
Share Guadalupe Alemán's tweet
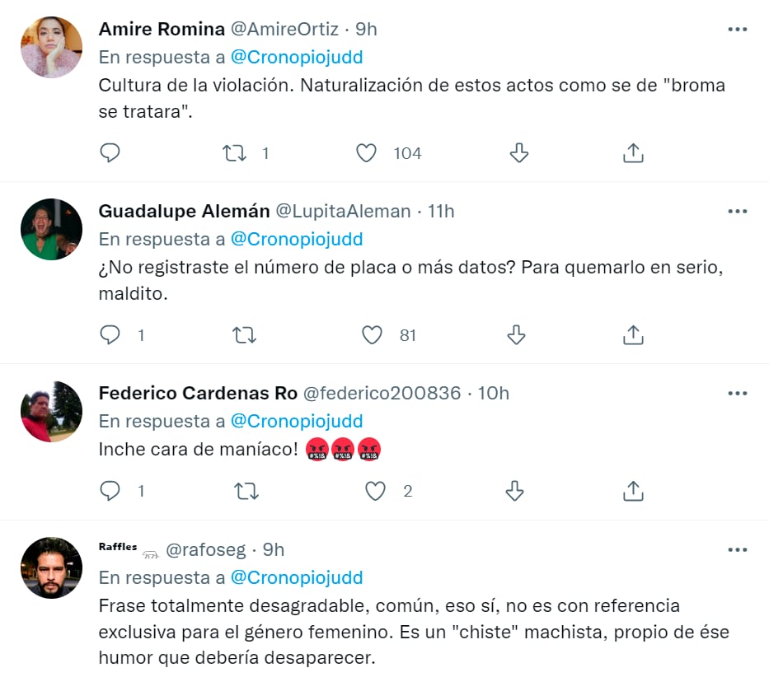(632, 335)
